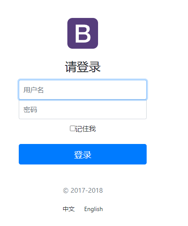Click the 记住我 label text

(85, 129)
